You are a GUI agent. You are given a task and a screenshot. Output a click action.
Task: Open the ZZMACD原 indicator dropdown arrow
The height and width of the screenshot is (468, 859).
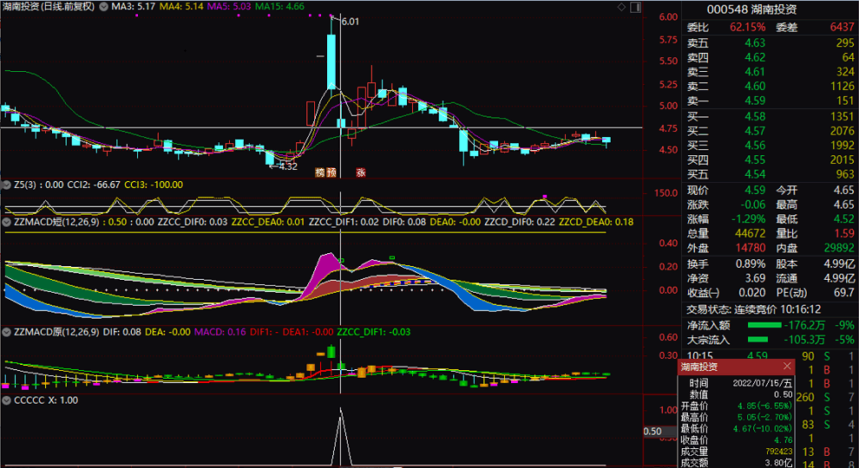[x=7, y=332]
